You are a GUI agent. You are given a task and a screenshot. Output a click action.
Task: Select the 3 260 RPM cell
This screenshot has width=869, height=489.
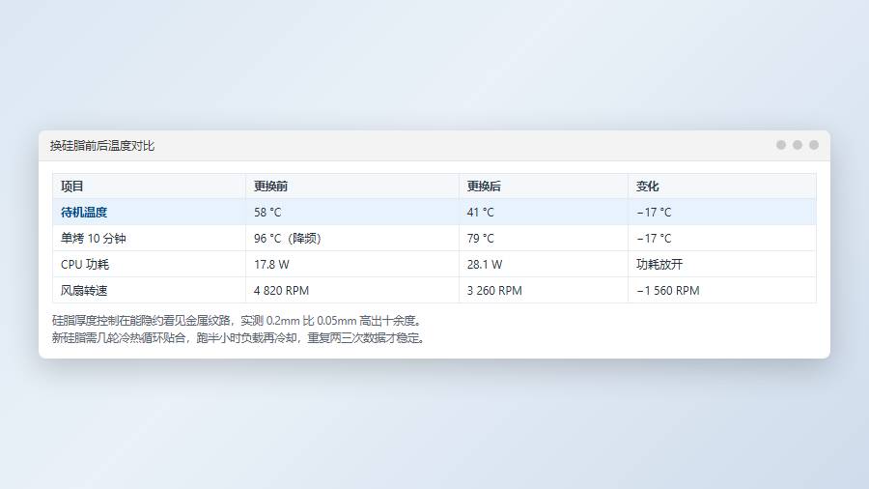point(543,291)
